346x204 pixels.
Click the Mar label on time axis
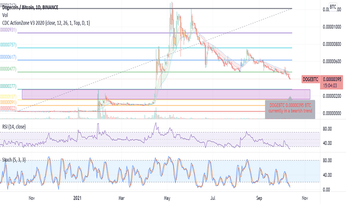(121, 198)
